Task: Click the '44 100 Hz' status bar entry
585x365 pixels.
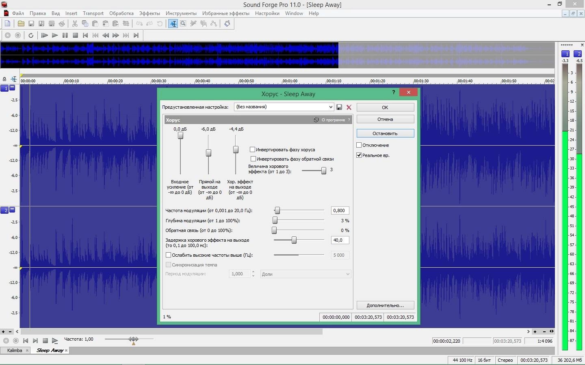Action: 462,360
